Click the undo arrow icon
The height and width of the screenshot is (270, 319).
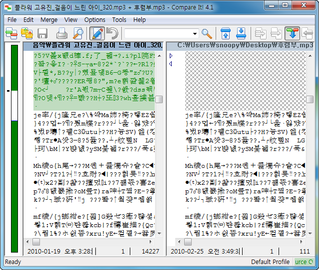112,34
